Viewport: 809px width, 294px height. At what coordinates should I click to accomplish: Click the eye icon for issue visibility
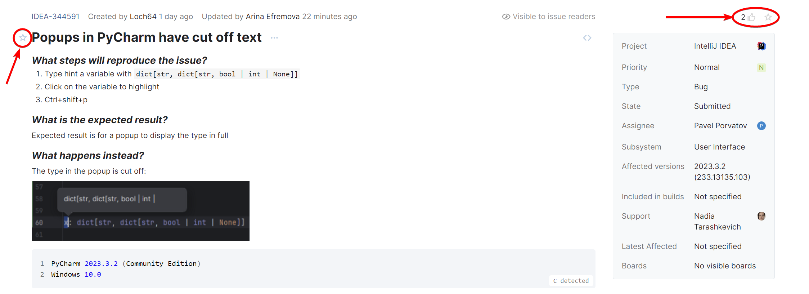point(506,17)
